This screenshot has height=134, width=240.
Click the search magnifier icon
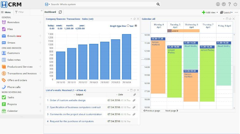[158, 5]
